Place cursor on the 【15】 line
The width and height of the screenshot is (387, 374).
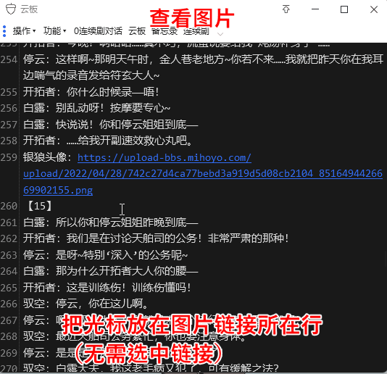40,206
